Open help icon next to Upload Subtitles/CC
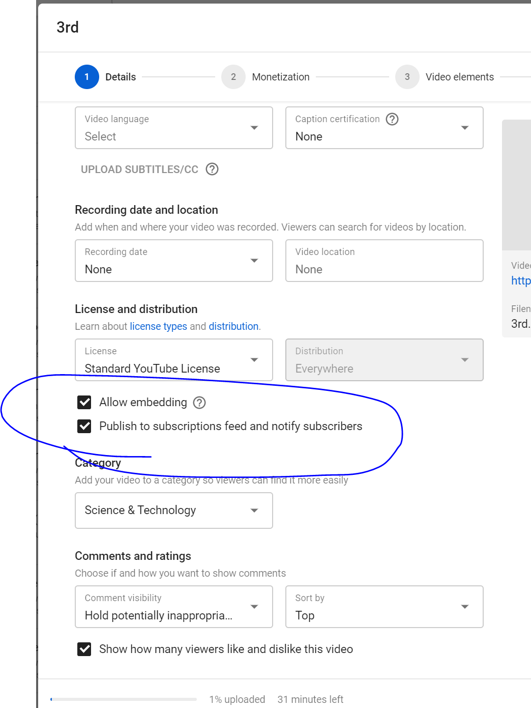Screen dimensions: 531x708 [212, 169]
